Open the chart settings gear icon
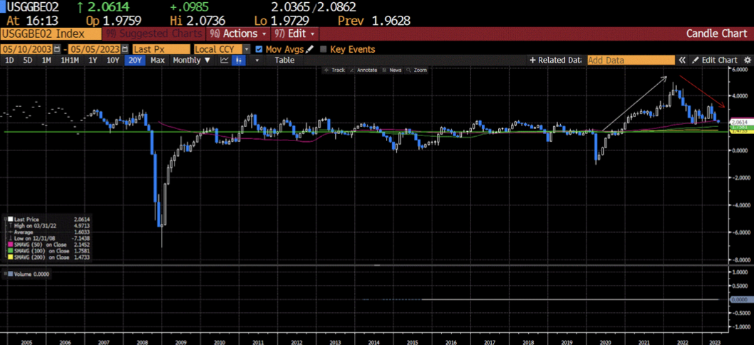 [x=747, y=60]
